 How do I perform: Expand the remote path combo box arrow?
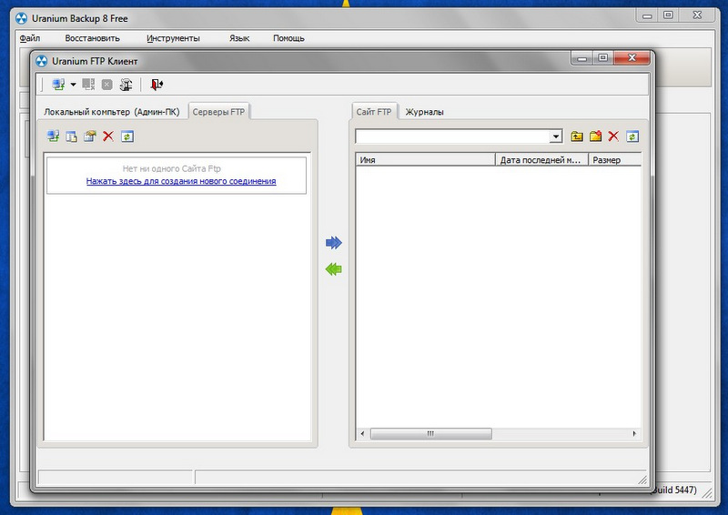coord(556,136)
